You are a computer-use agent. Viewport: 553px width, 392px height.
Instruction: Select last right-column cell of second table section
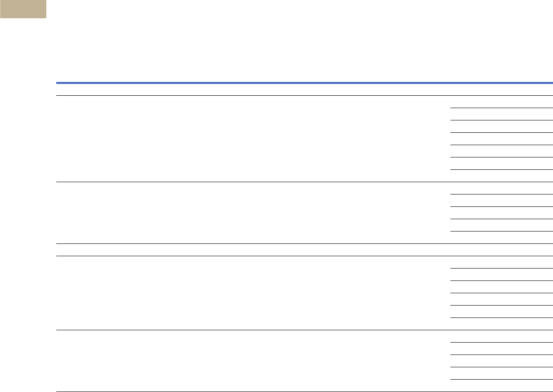[x=502, y=237]
